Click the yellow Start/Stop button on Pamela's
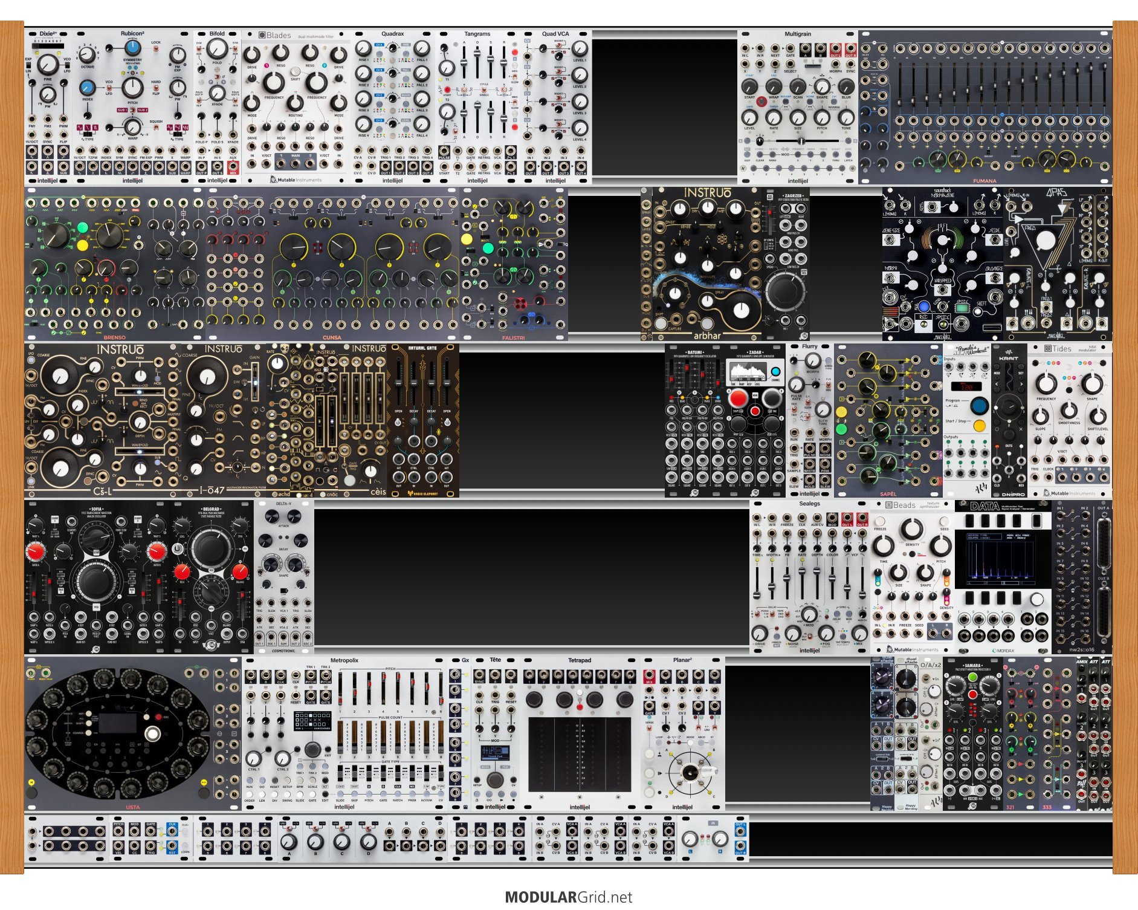This screenshot has width=1138, height=910. point(980,425)
